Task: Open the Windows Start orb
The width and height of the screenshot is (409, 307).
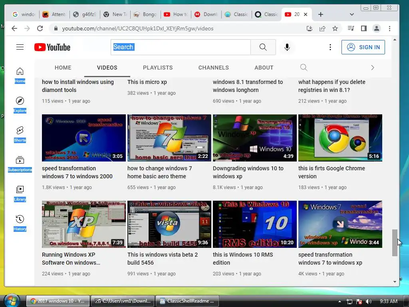Action: [11, 300]
